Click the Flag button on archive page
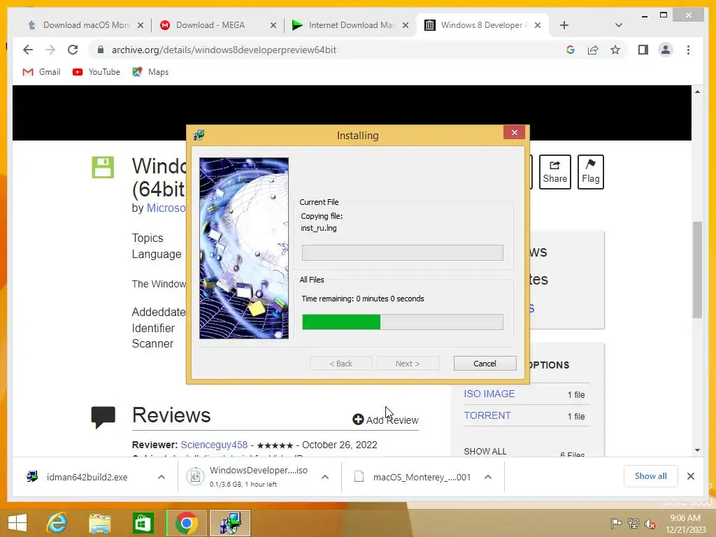The height and width of the screenshot is (537, 716). pyautogui.click(x=590, y=172)
